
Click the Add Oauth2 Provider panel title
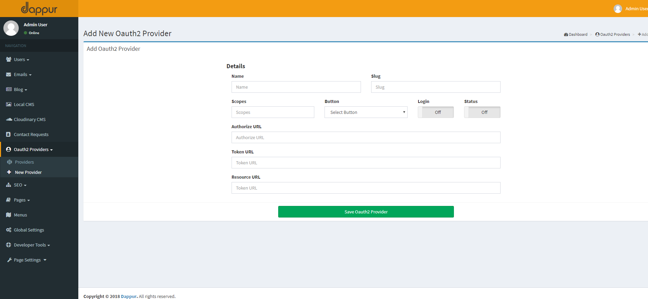[113, 49]
